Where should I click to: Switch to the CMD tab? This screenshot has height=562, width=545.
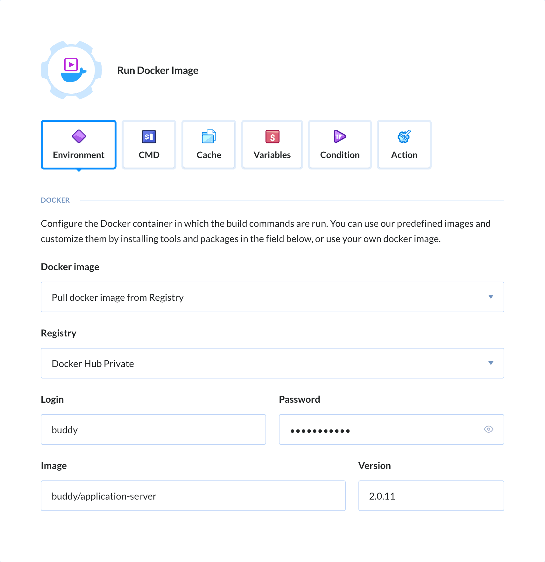148,144
